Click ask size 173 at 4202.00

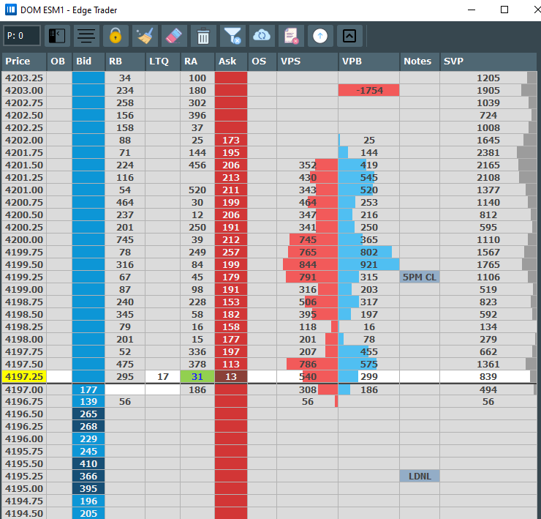(231, 140)
